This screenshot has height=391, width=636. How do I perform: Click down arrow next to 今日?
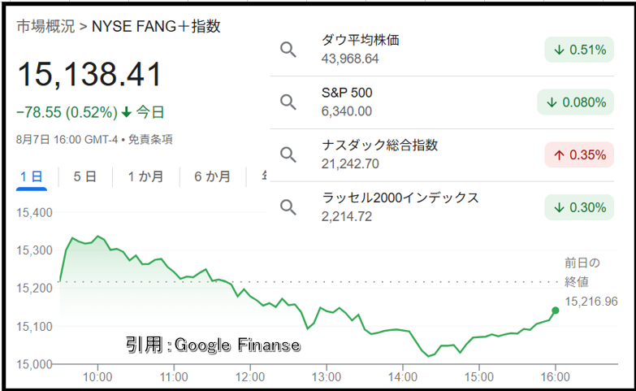click(x=127, y=112)
